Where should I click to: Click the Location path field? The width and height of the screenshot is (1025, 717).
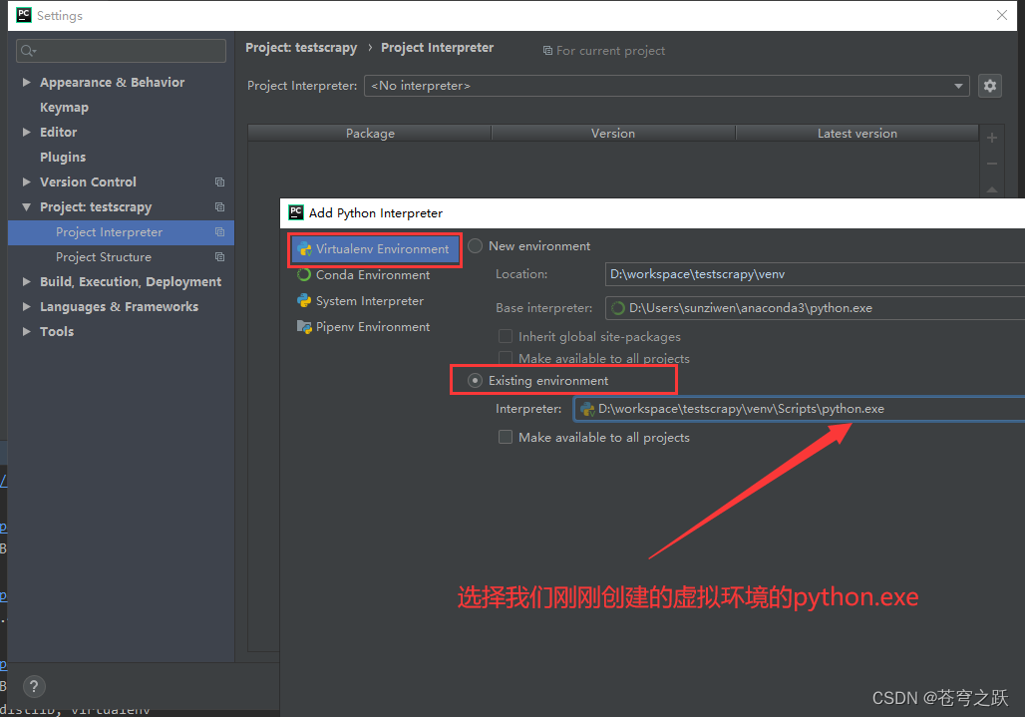click(816, 274)
